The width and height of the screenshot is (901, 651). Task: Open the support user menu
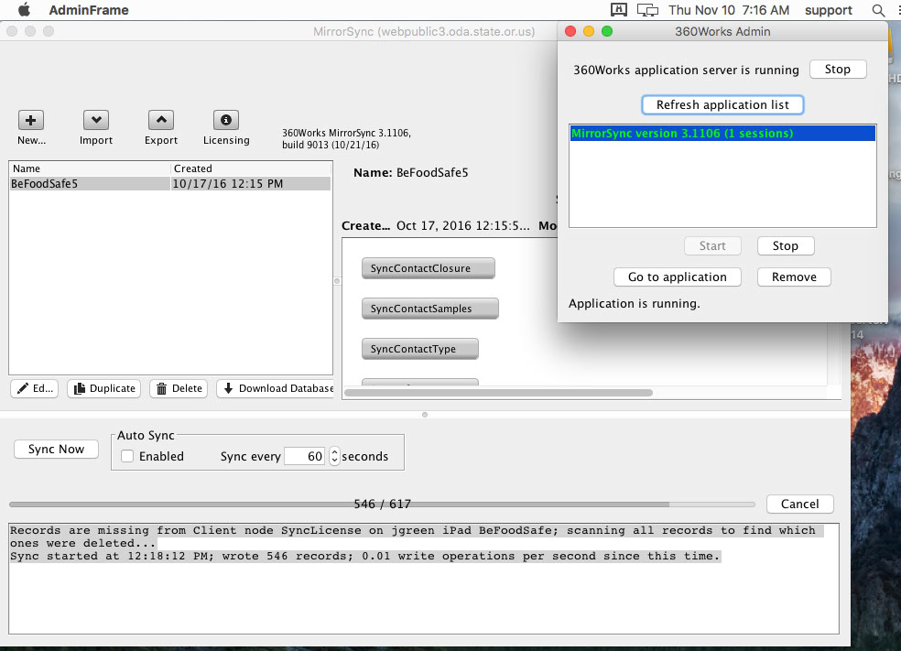pos(828,10)
